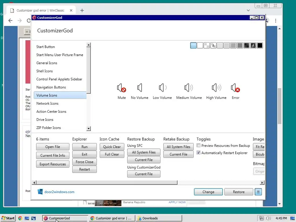Enable Preview Resources from Backup
This screenshot has width=296, height=222.
pyautogui.click(x=198, y=145)
